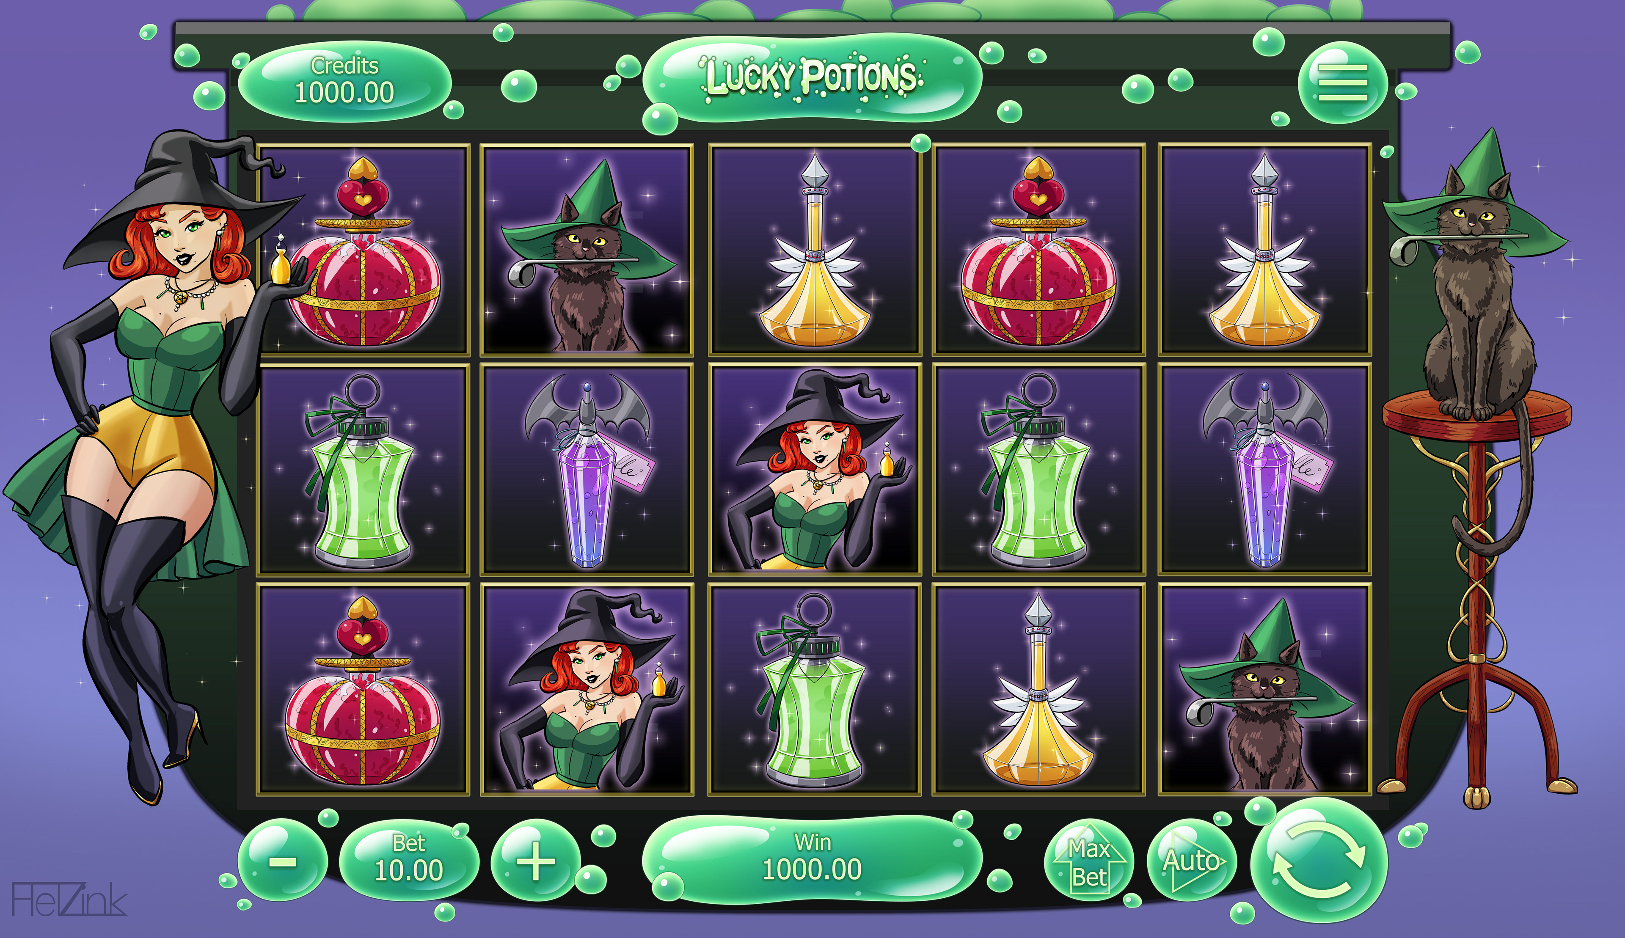Click the circular spin arrows button

tap(1318, 860)
